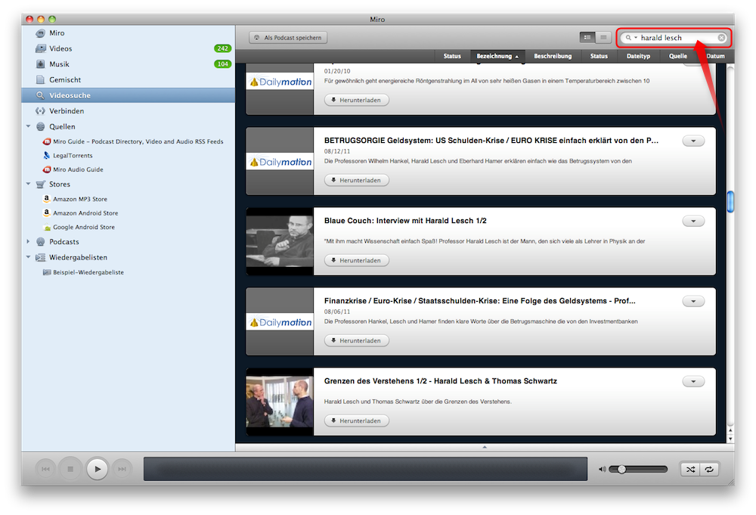Open options menu for Blaue Couch video
This screenshot has width=756, height=515.
point(692,221)
